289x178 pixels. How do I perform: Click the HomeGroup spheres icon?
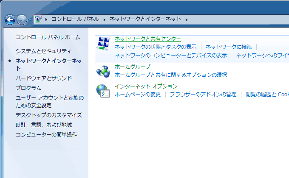point(103,71)
